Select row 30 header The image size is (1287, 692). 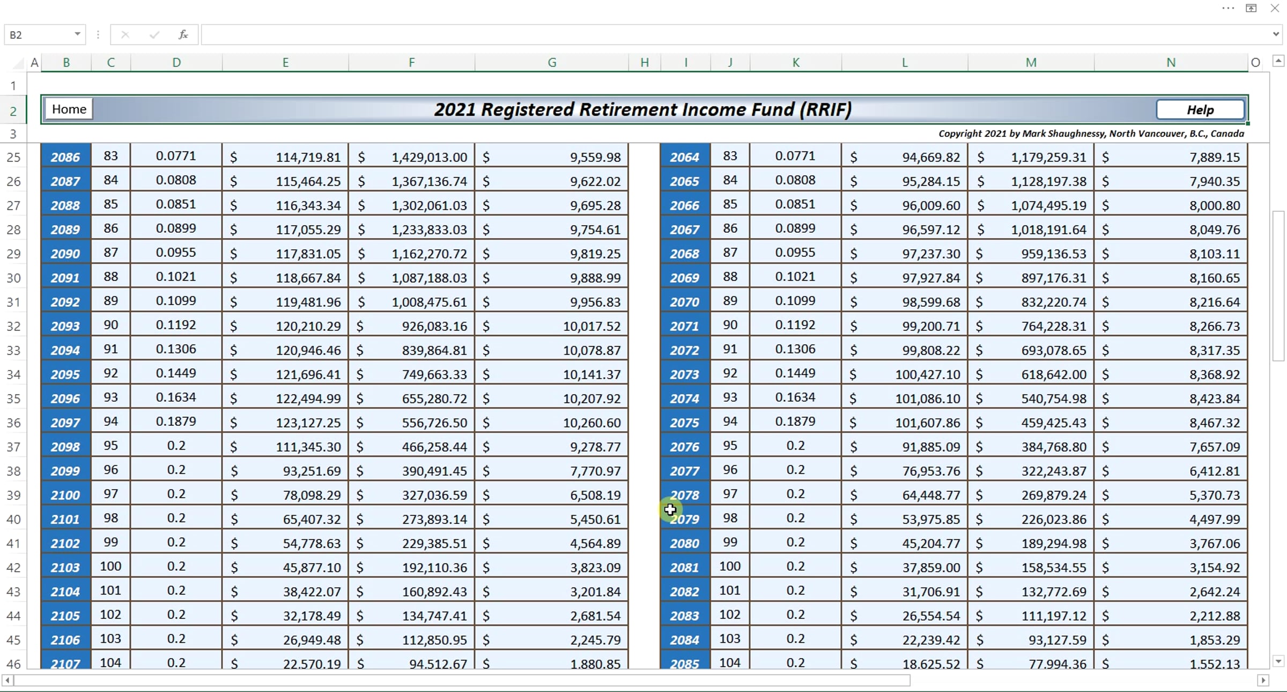pos(13,278)
